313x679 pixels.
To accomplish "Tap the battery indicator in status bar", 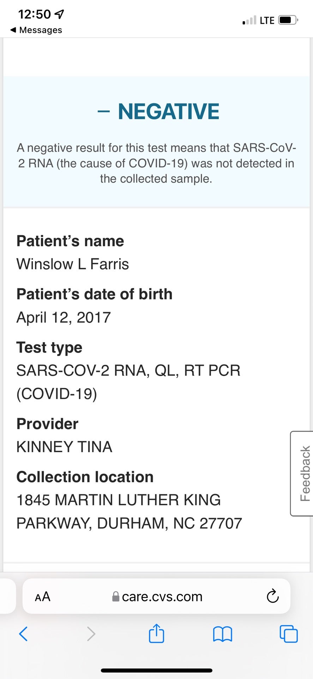I will (288, 20).
